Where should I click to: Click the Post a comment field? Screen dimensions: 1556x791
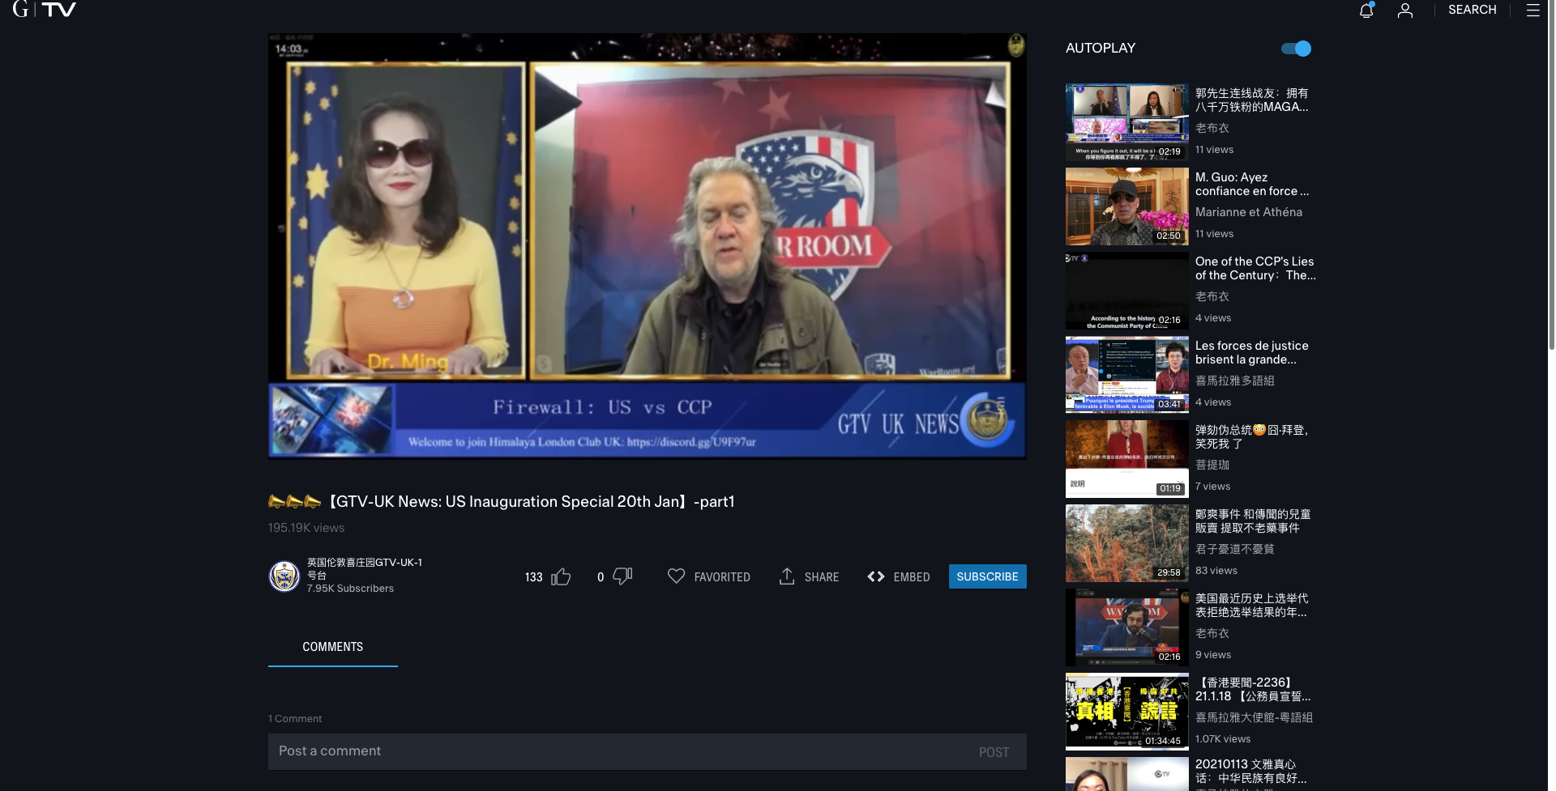[616, 751]
